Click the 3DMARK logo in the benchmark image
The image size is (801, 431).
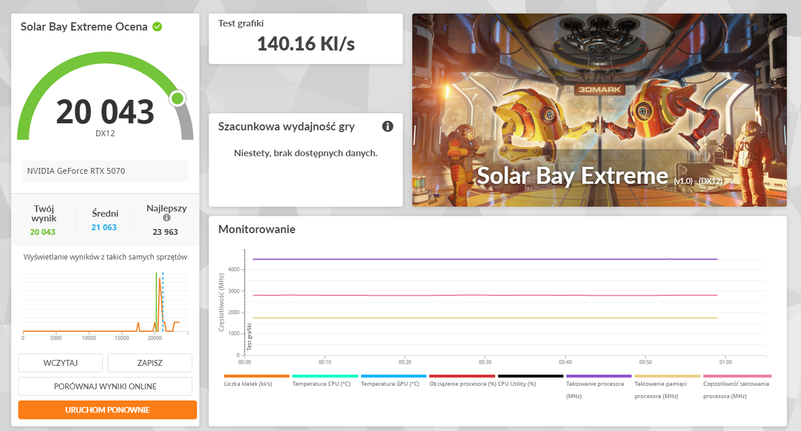599,89
